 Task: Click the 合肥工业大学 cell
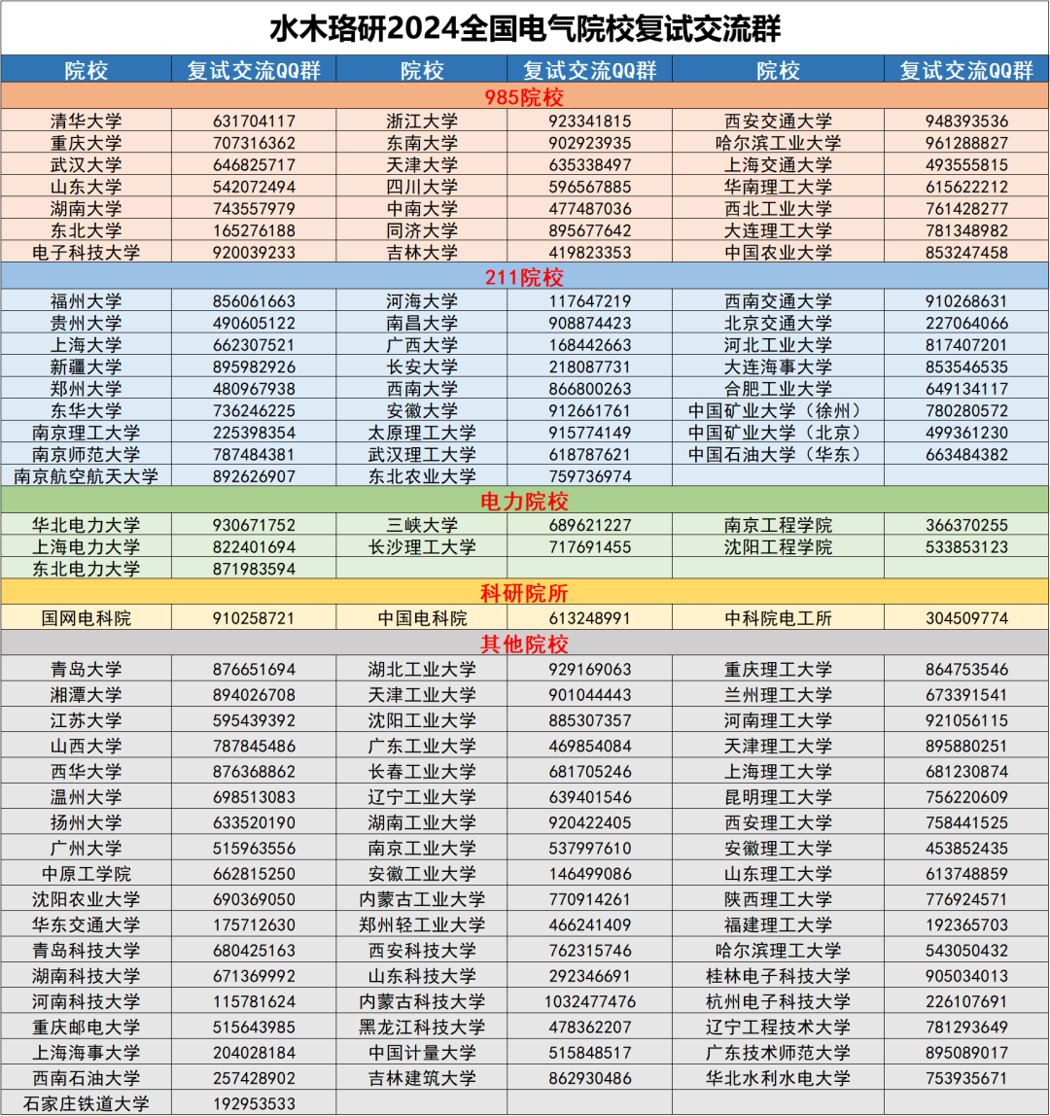(778, 389)
